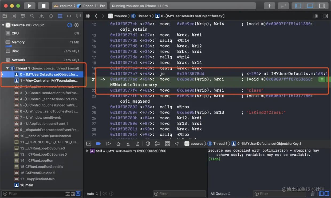Open the Auto variables scope dropdown

[x=92, y=194]
